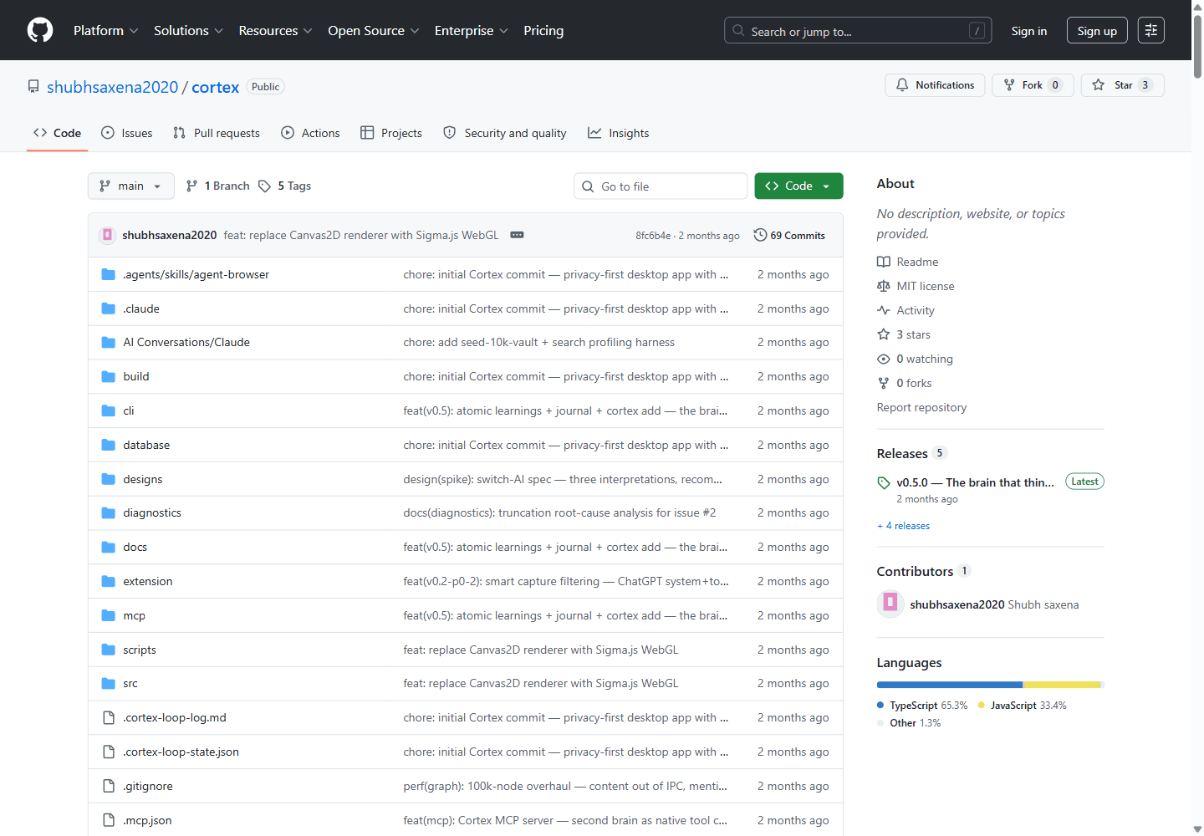The height and width of the screenshot is (836, 1204).
Task: Click the 3 stars link
Action: (x=904, y=334)
